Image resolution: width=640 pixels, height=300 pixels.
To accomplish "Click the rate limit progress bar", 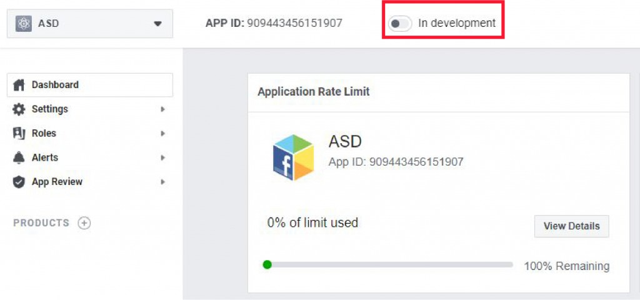I will pyautogui.click(x=387, y=265).
